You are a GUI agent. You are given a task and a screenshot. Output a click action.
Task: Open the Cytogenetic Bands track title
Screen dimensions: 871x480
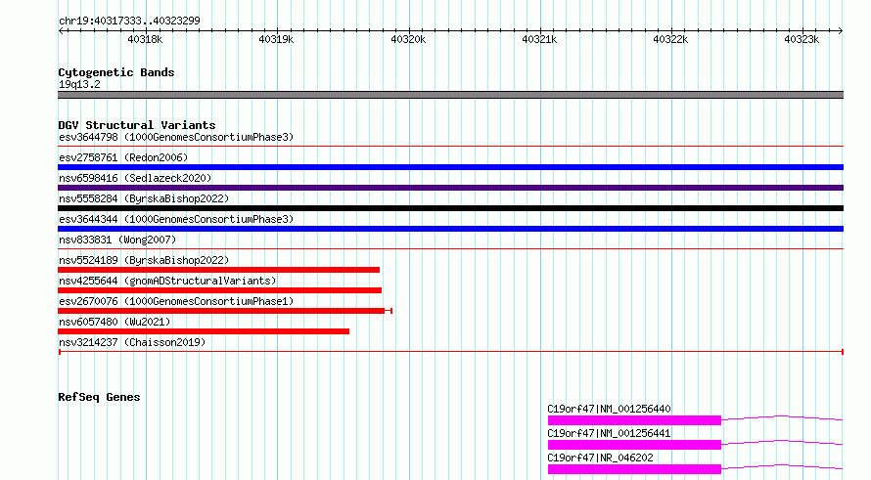point(116,72)
